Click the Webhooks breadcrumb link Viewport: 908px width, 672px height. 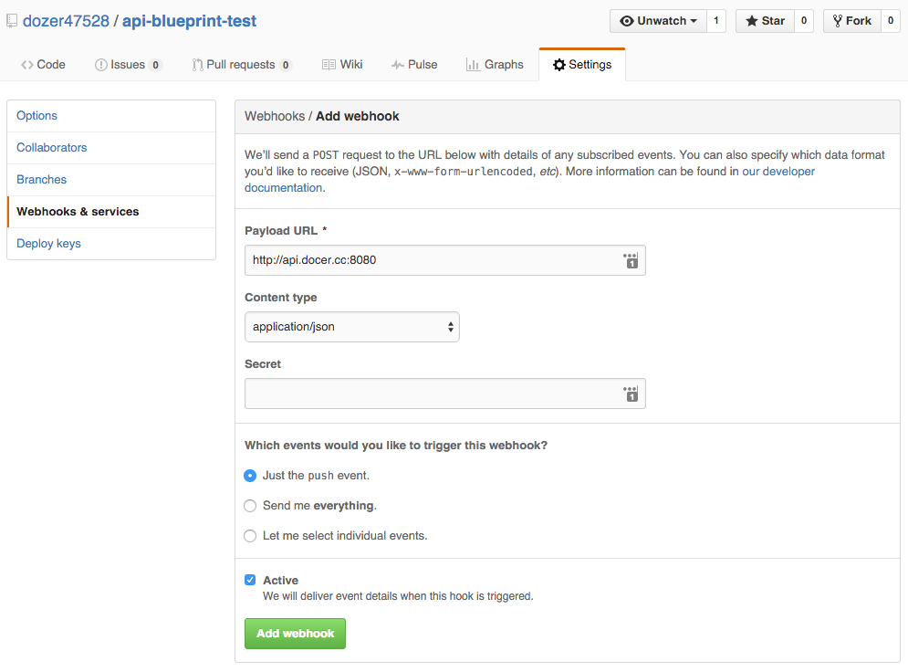click(x=275, y=116)
